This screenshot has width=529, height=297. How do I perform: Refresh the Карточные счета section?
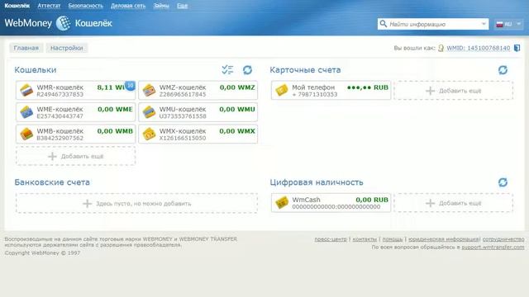tap(503, 69)
